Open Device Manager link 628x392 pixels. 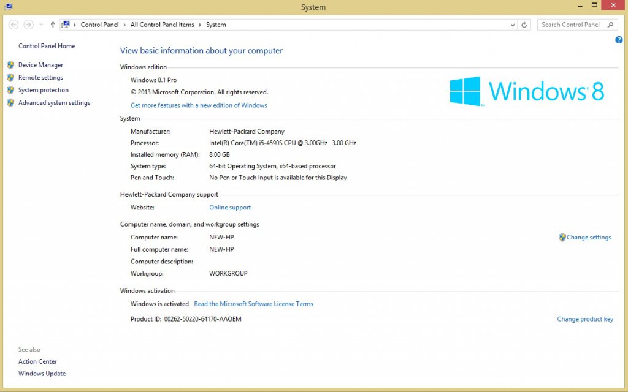coord(40,65)
